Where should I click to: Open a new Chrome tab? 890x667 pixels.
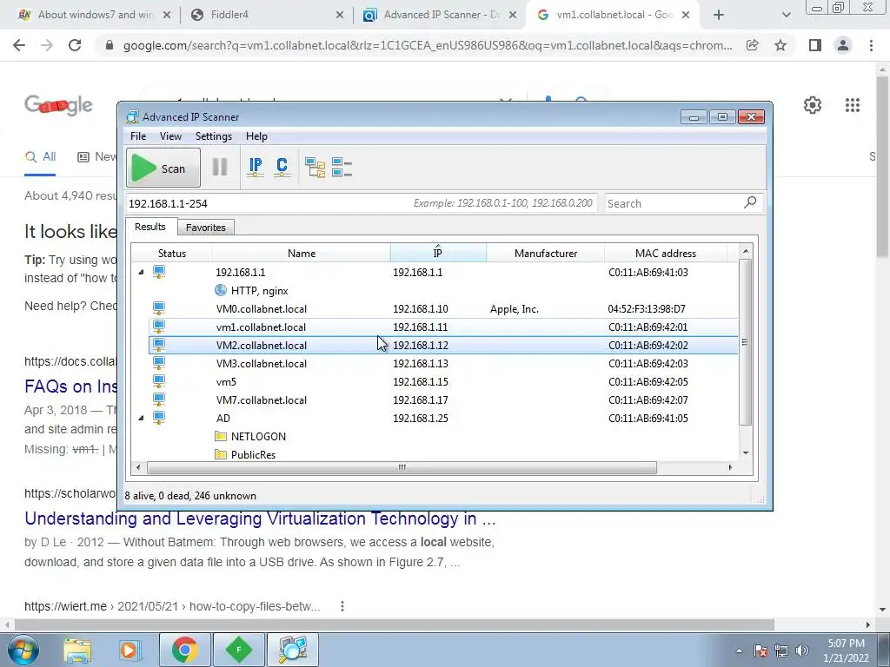tap(719, 15)
